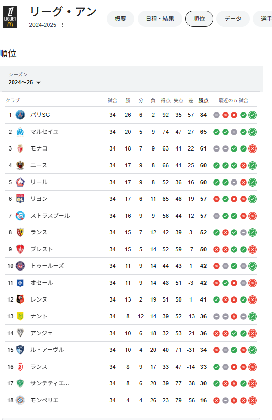Click the Nantes yellow crest icon
272x420 pixels.
[20, 316]
